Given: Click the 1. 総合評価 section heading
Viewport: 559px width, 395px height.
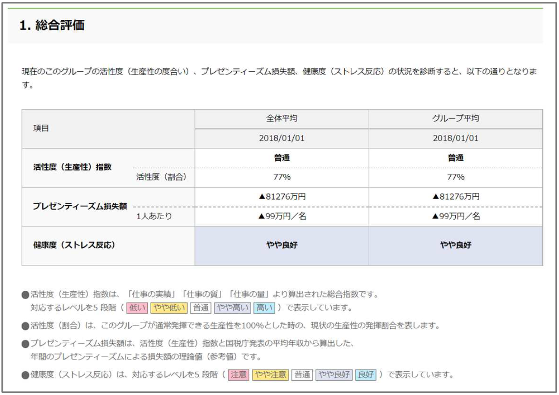Looking at the screenshot, I should (x=52, y=26).
